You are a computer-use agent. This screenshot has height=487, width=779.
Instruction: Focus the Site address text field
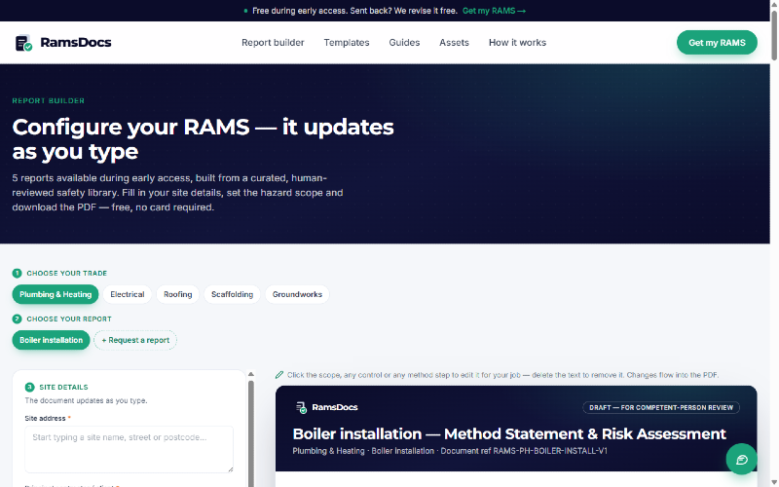[x=129, y=449]
